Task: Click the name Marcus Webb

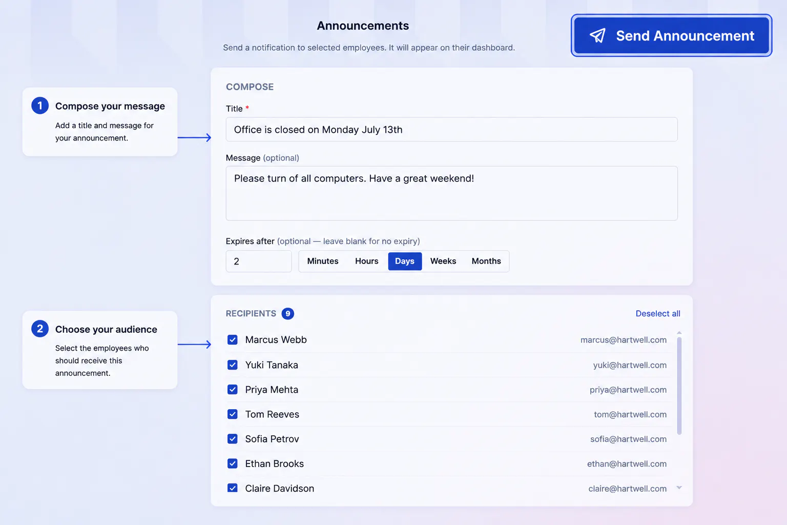Action: click(276, 340)
